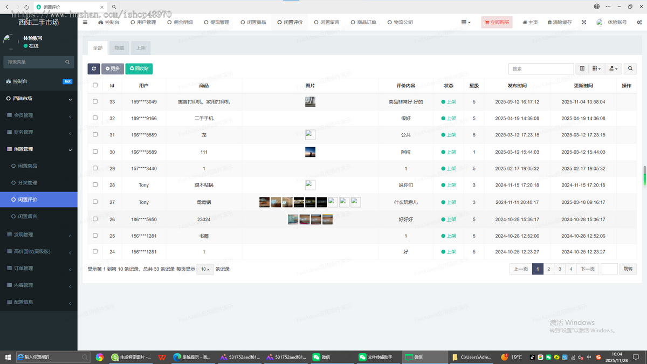Click the 跳转 jump button

coord(628,269)
